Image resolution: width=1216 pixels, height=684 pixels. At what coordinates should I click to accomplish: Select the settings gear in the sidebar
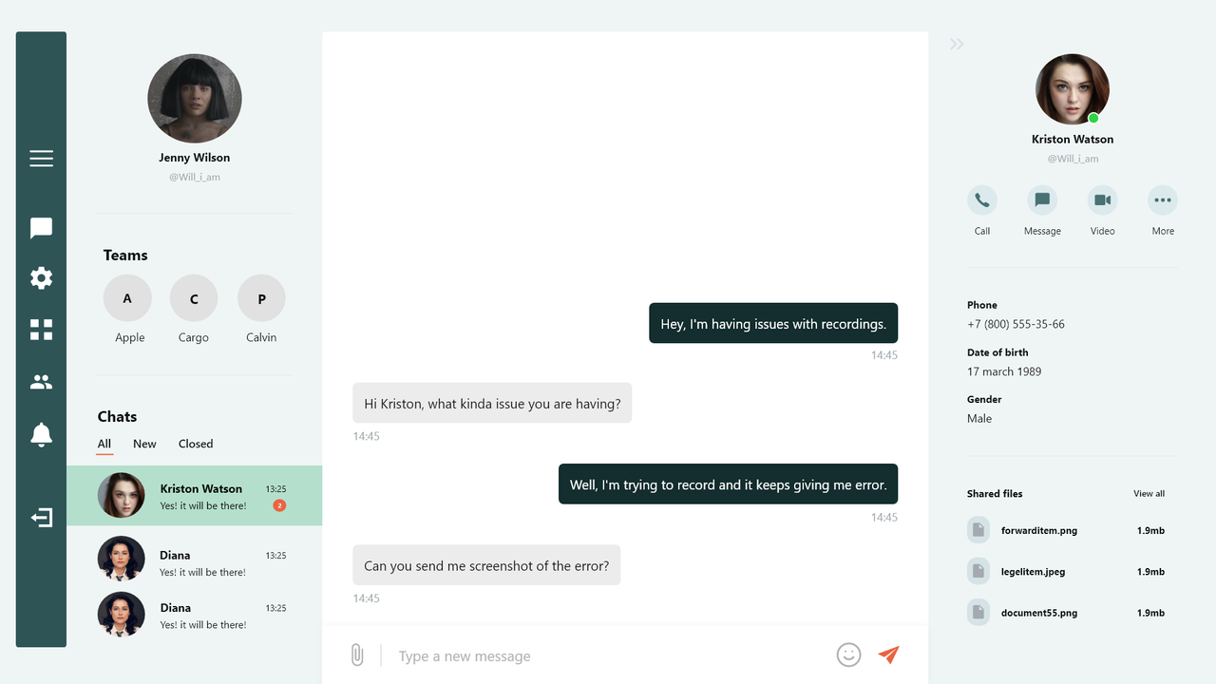pyautogui.click(x=41, y=277)
